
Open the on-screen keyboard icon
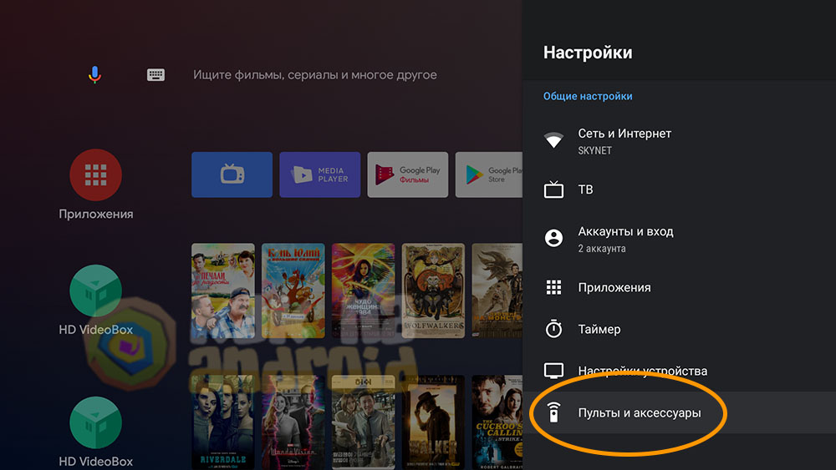pyautogui.click(x=155, y=74)
